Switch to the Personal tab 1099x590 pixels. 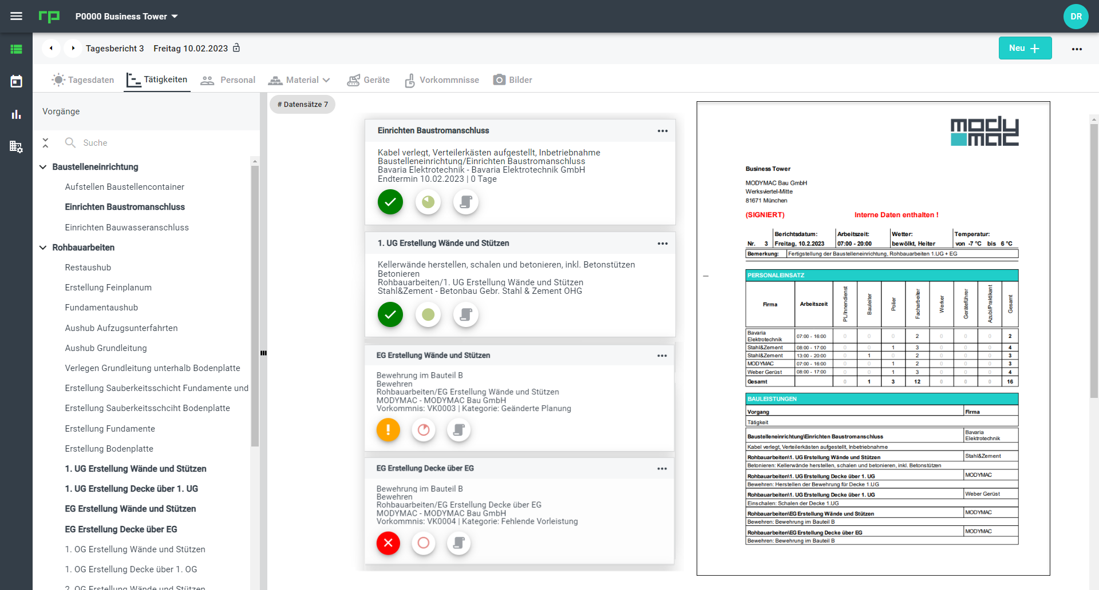coord(228,80)
